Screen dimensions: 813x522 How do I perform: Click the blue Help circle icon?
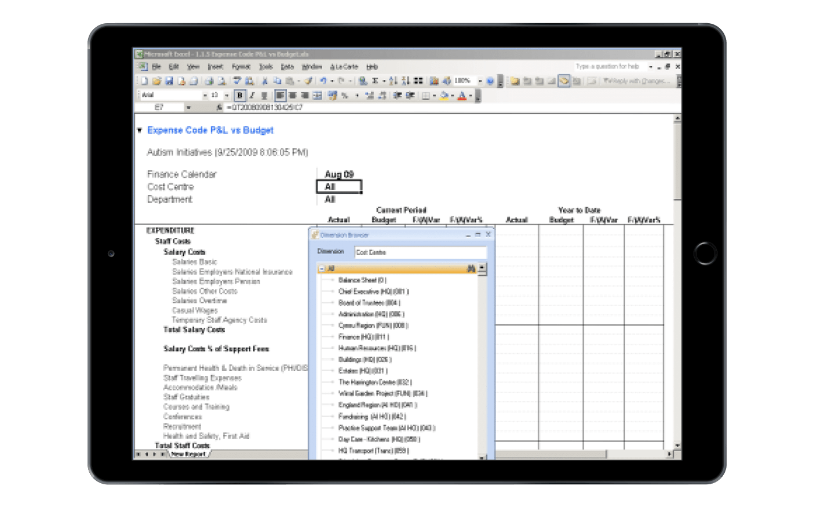490,81
